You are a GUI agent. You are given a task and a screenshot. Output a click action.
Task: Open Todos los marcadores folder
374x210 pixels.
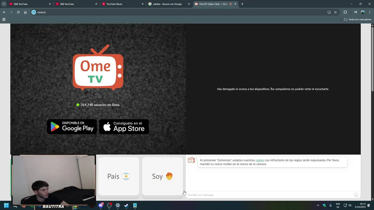358,20
